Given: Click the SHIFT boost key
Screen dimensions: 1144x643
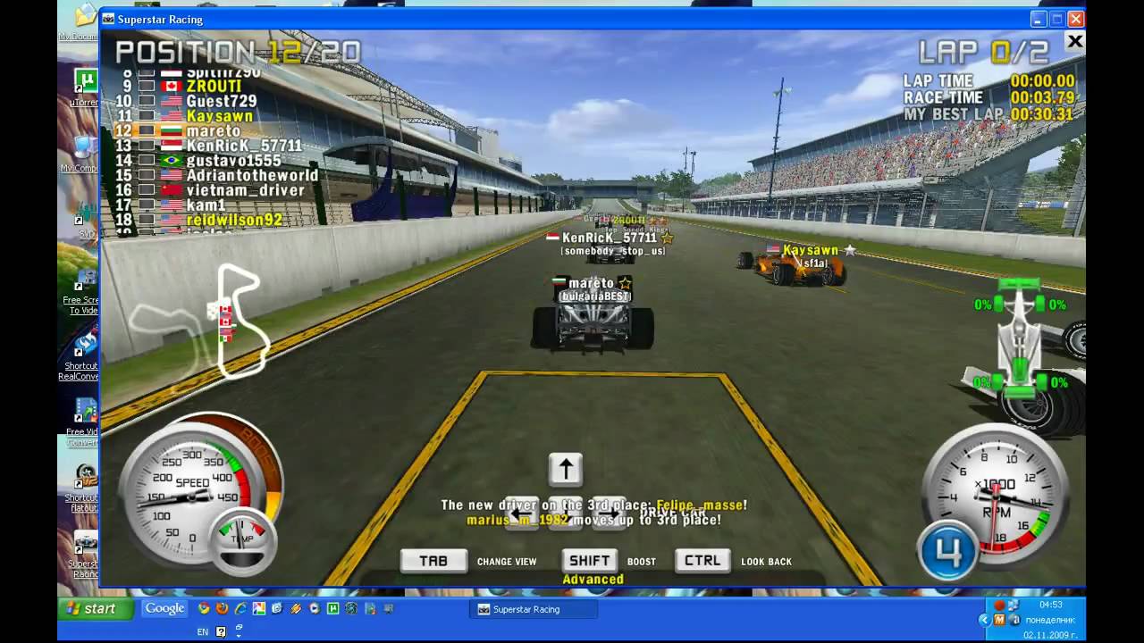Looking at the screenshot, I should 589,561.
